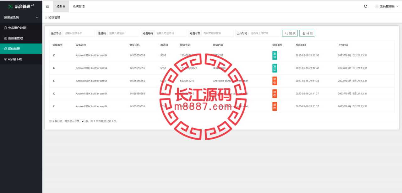Screen dimensions: 402x193
Task: Click send time 2023-05-16 21:11:38
Action: [307, 81]
